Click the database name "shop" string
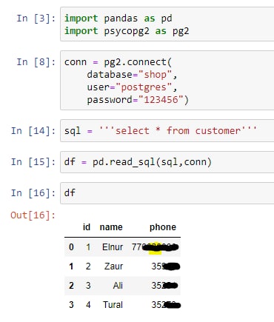The width and height of the screenshot is (274, 322). point(155,75)
